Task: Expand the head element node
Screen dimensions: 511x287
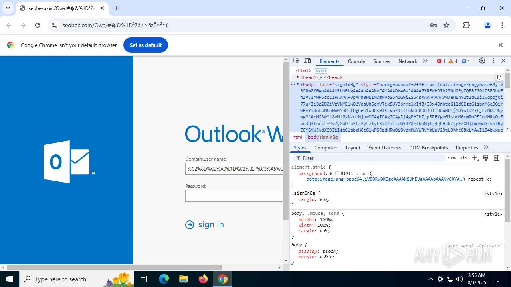Action: (298, 77)
